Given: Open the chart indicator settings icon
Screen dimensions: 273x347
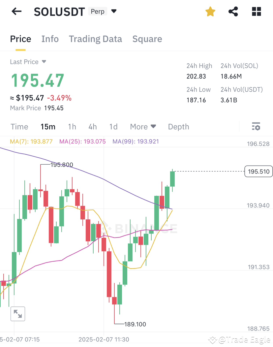Looking at the screenshot, I should click(256, 126).
